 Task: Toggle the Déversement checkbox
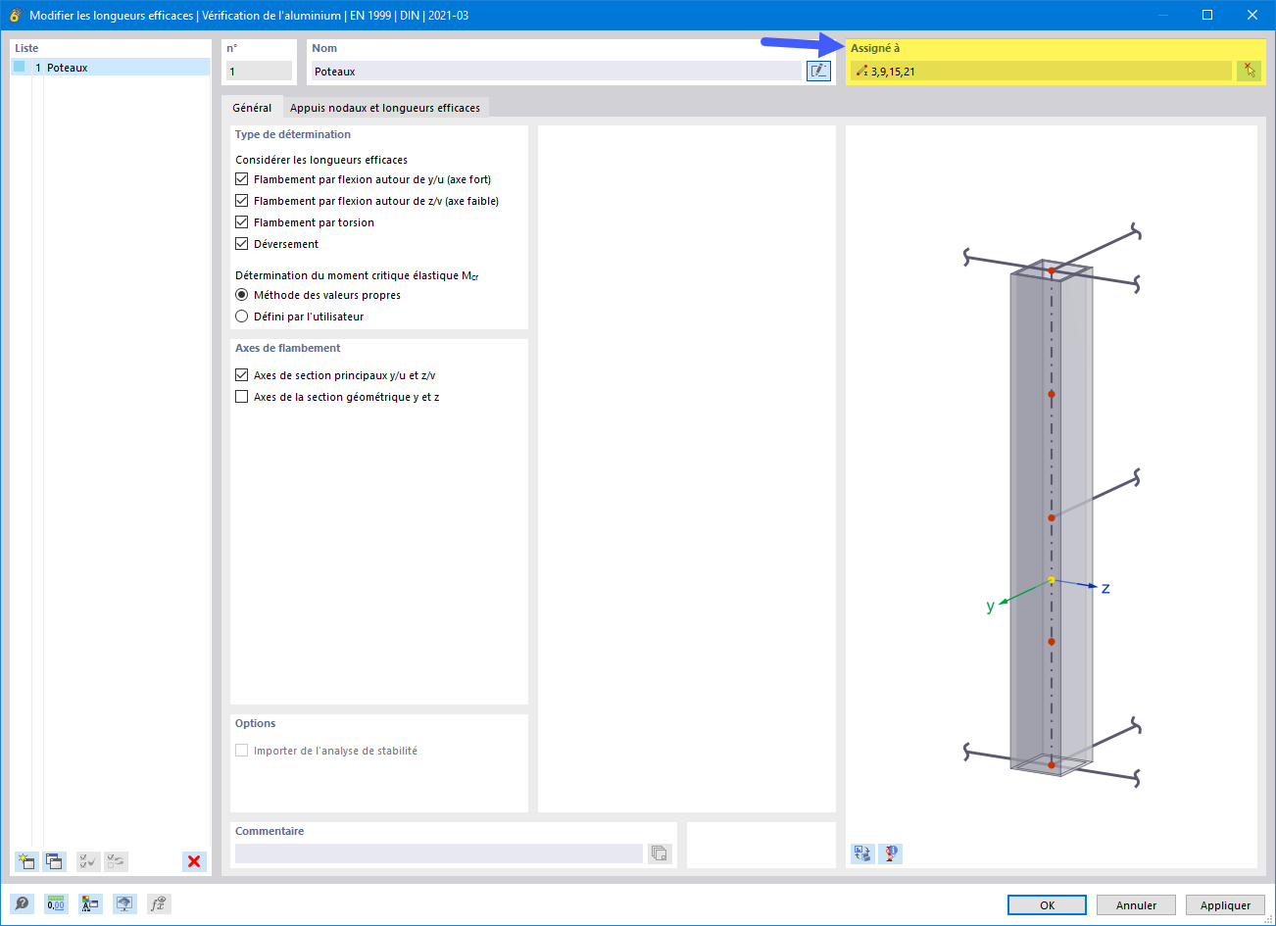pyautogui.click(x=242, y=244)
